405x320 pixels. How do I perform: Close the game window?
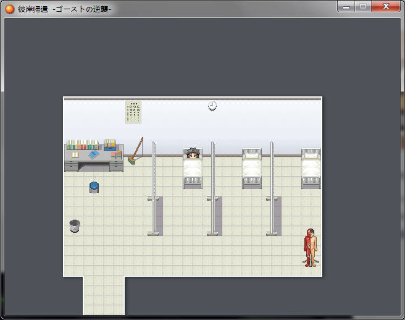click(386, 6)
